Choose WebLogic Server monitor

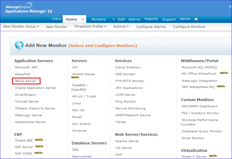pos(29,115)
